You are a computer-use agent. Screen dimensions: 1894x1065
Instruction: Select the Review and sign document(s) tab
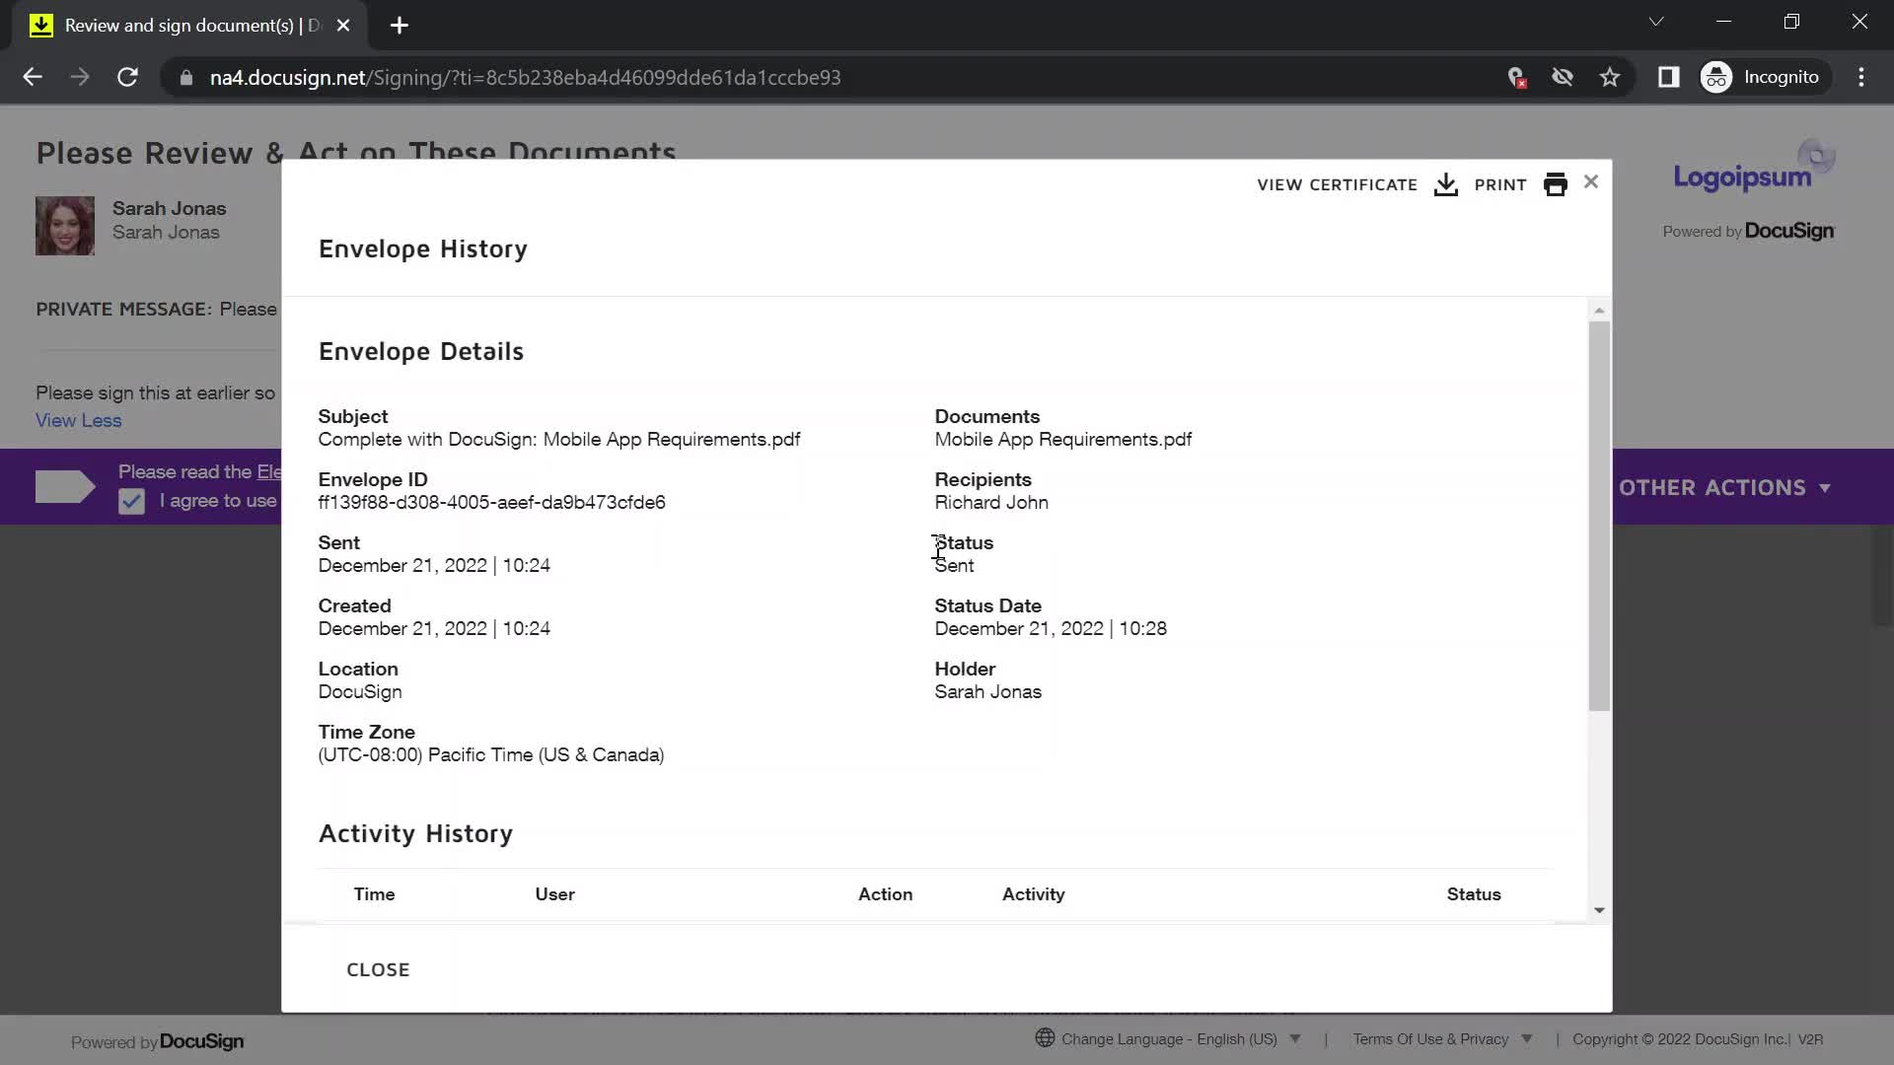pos(189,26)
